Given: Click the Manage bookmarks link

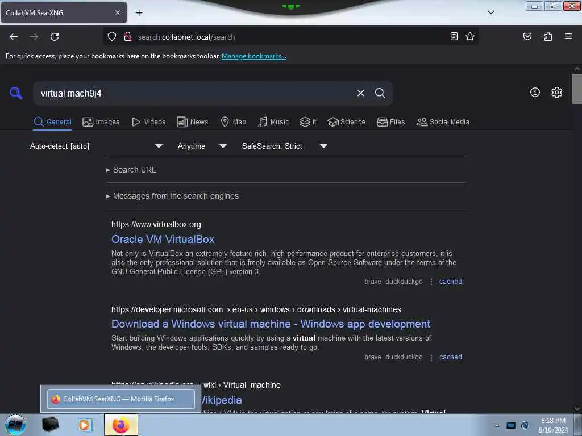Looking at the screenshot, I should pyautogui.click(x=254, y=56).
